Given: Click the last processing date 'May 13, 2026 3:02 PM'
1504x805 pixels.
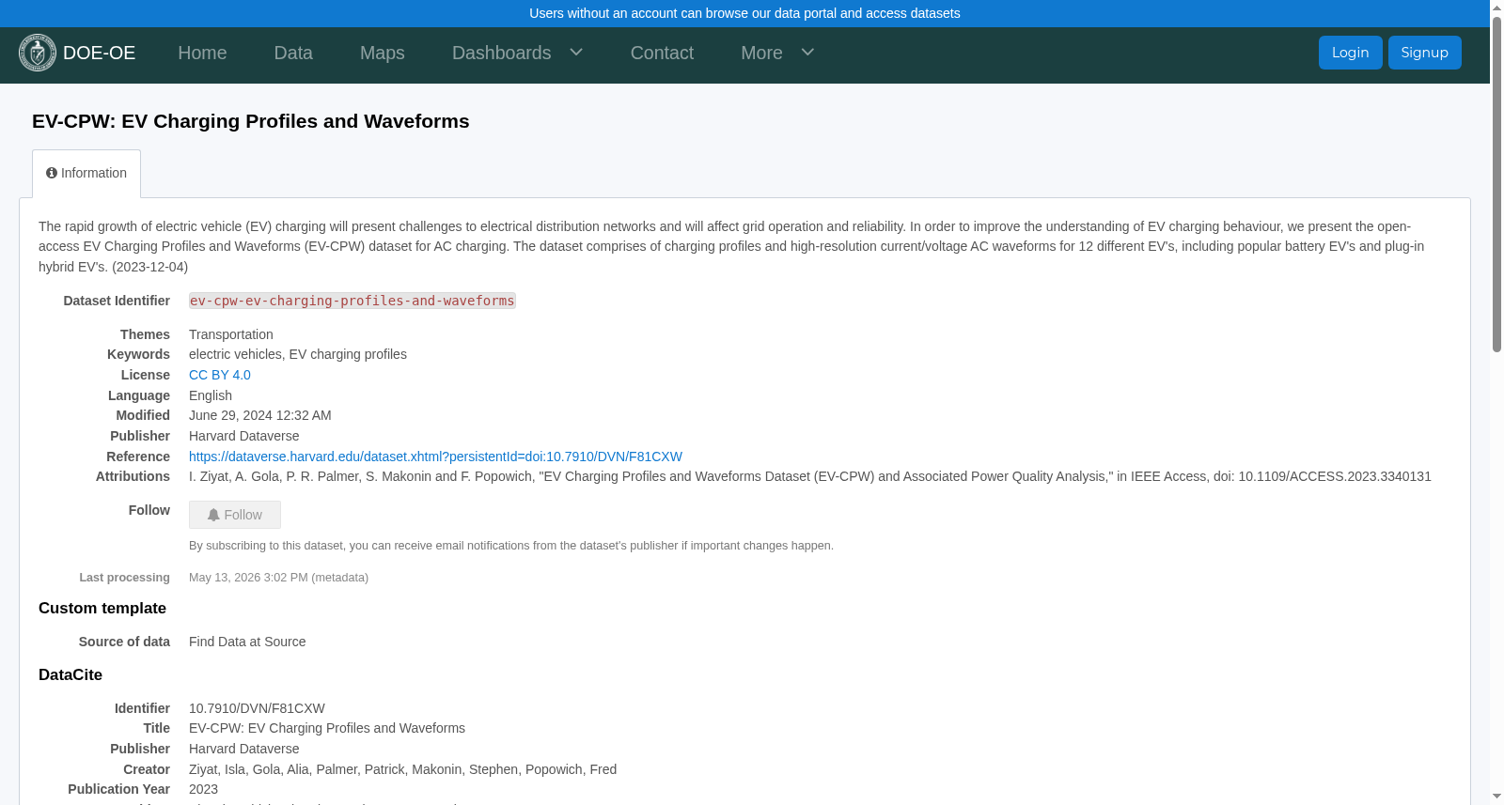Looking at the screenshot, I should point(248,578).
